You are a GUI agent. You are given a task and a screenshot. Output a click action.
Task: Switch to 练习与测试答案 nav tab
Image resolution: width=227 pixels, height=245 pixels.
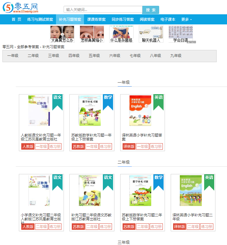(40, 20)
